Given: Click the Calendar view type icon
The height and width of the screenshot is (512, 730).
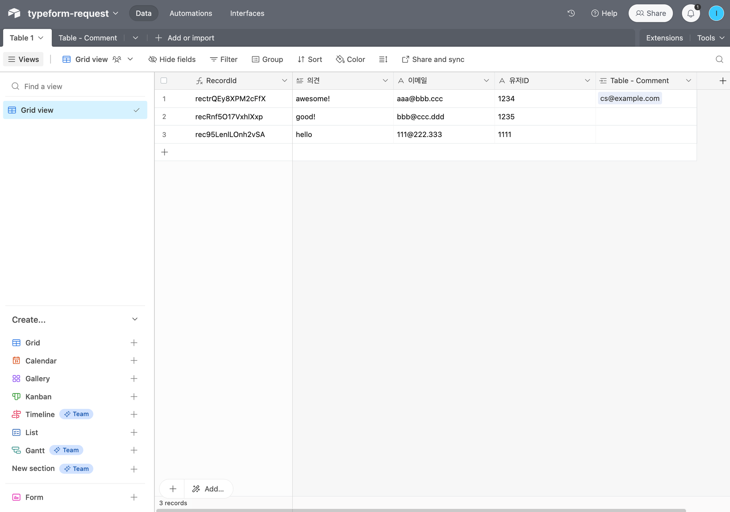Looking at the screenshot, I should click(16, 361).
